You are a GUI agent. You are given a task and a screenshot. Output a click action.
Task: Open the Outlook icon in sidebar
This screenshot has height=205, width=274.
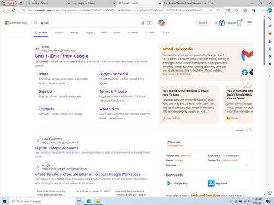pyautogui.click(x=270, y=56)
